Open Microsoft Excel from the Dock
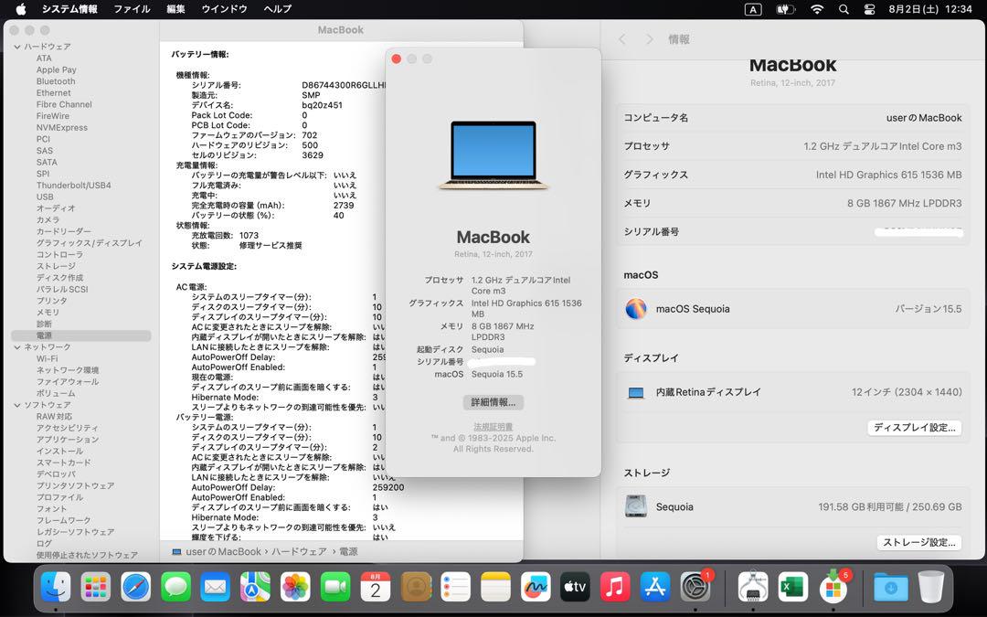This screenshot has height=617, width=987. click(793, 588)
